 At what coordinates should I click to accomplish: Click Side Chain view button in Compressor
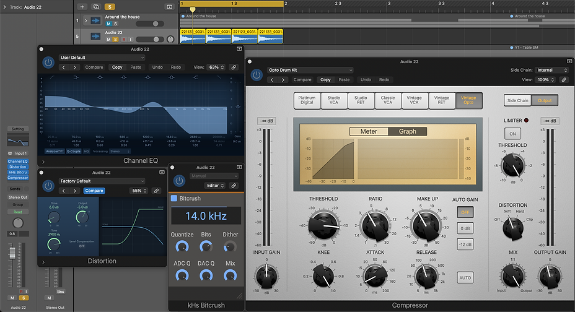click(x=517, y=100)
